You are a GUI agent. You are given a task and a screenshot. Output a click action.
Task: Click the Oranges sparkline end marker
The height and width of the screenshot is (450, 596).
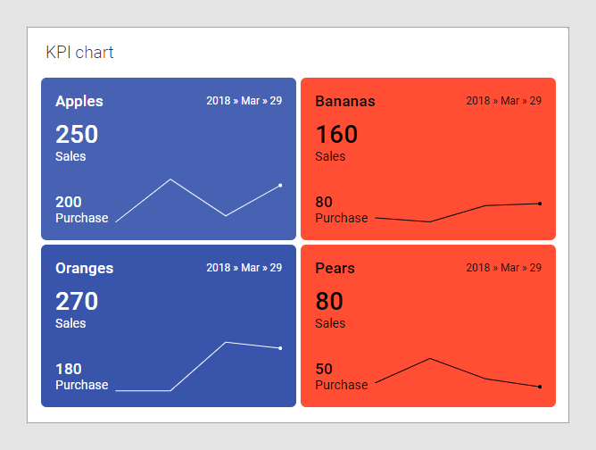(x=280, y=348)
